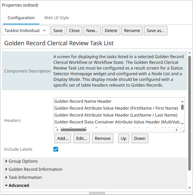The image size is (193, 195).
Task: Click the Headers list scroll-left arrow
Action: pos(57,130)
